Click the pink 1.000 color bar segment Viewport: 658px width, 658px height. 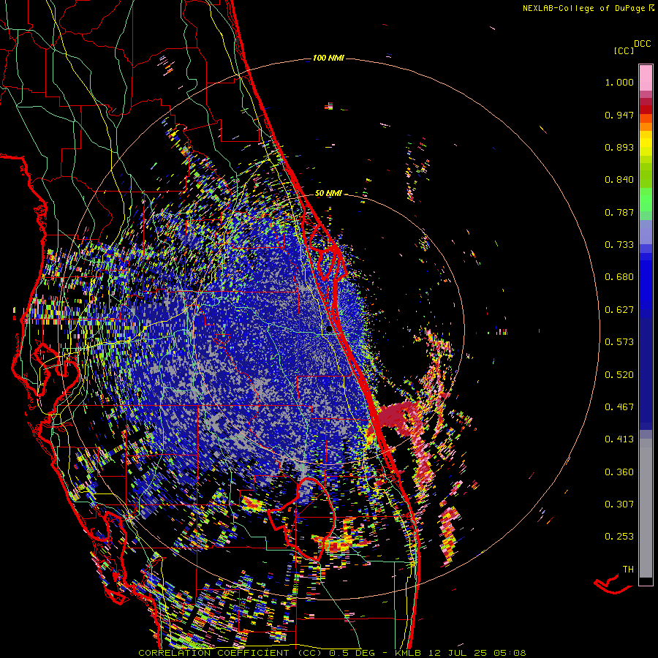pos(646,78)
